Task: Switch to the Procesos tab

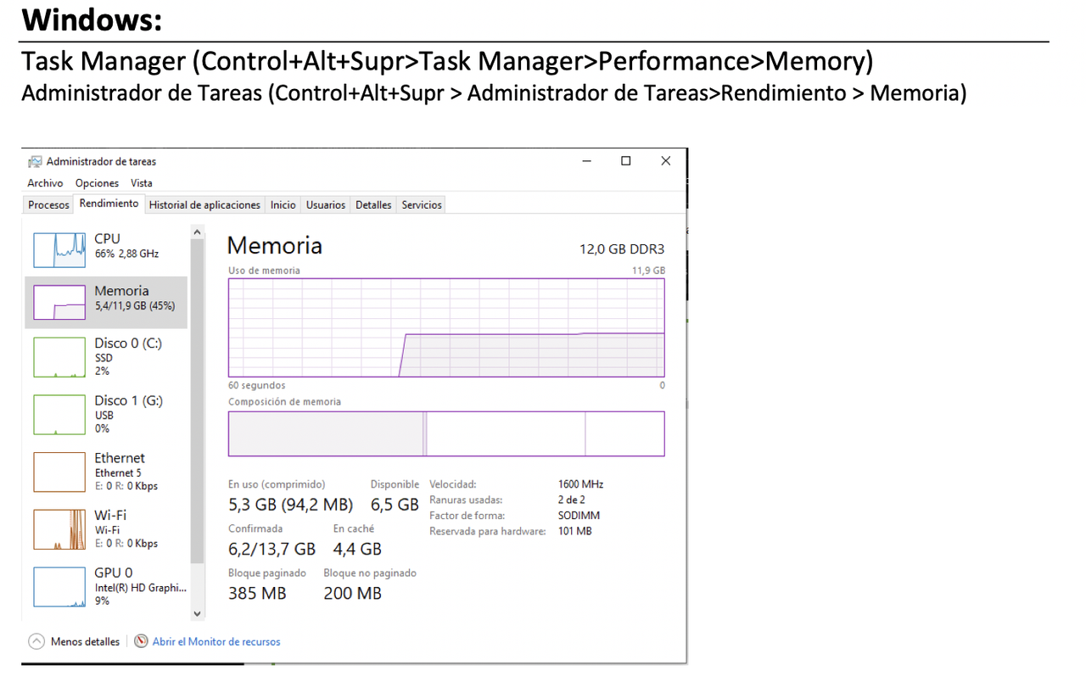Action: (x=48, y=204)
